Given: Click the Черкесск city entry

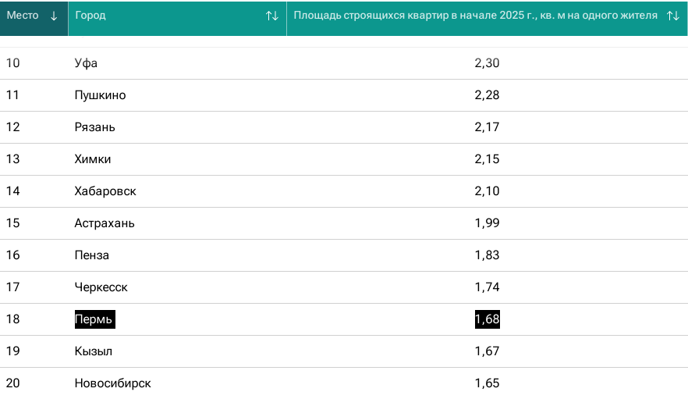Looking at the screenshot, I should click(101, 287).
